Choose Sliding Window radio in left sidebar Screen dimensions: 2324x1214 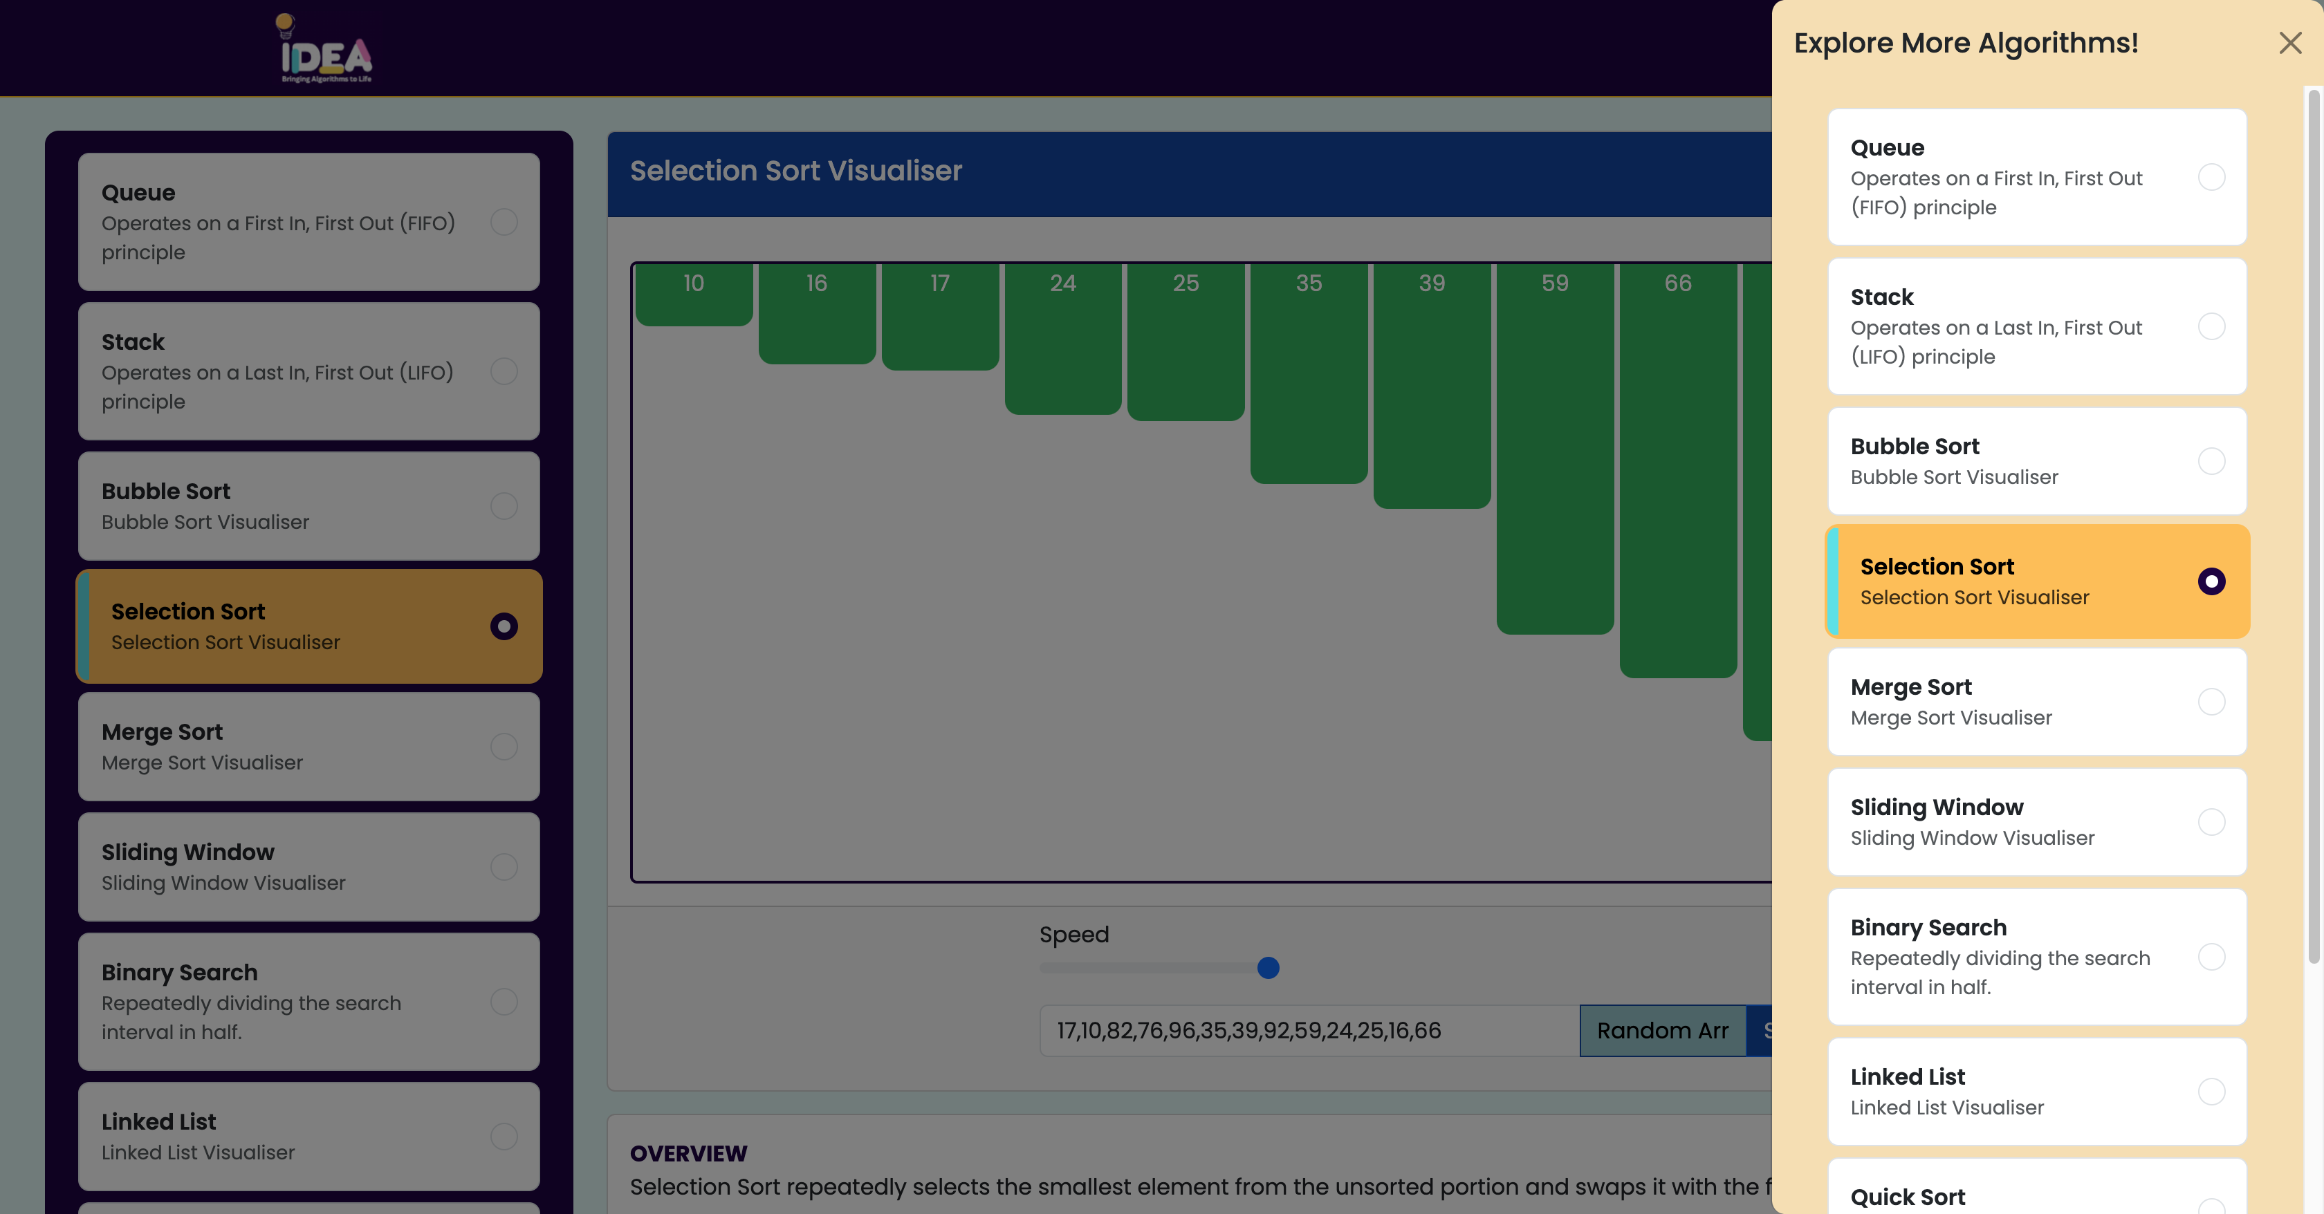[504, 867]
